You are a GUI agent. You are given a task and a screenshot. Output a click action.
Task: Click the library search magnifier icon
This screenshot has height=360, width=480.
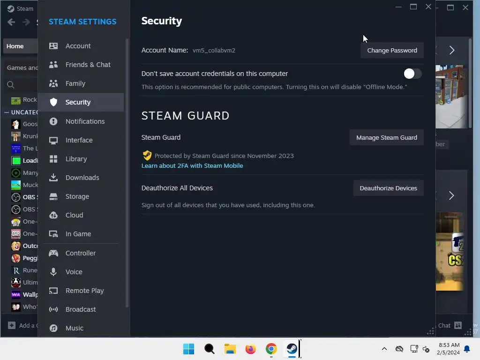[x=11, y=84]
